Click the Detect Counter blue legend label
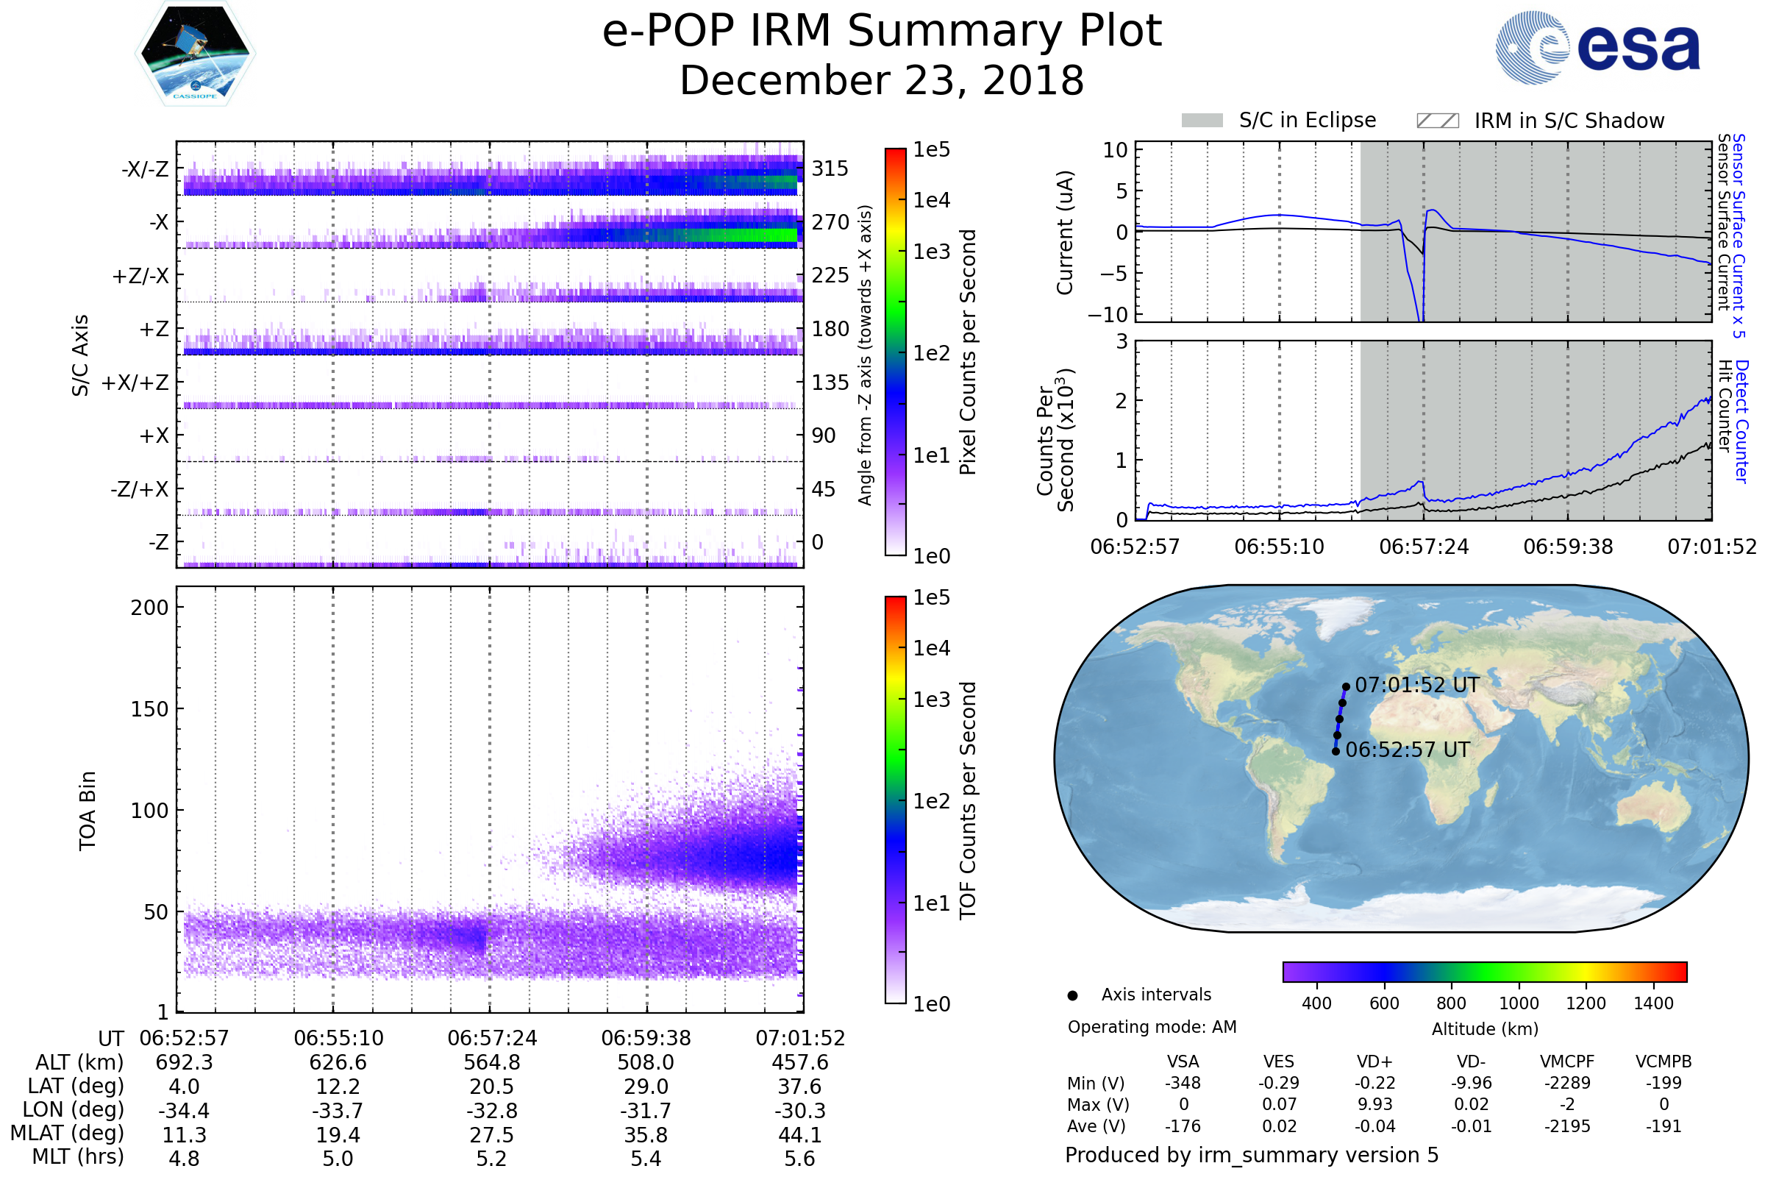Image resolution: width=1765 pixels, height=1177 pixels. (1741, 422)
